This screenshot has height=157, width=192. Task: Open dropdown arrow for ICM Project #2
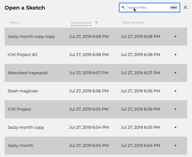click(175, 55)
